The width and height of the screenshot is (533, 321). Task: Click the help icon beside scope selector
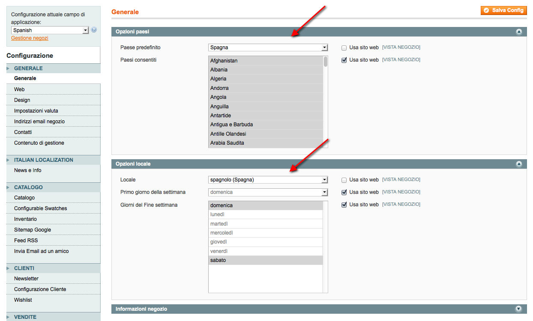pos(94,30)
